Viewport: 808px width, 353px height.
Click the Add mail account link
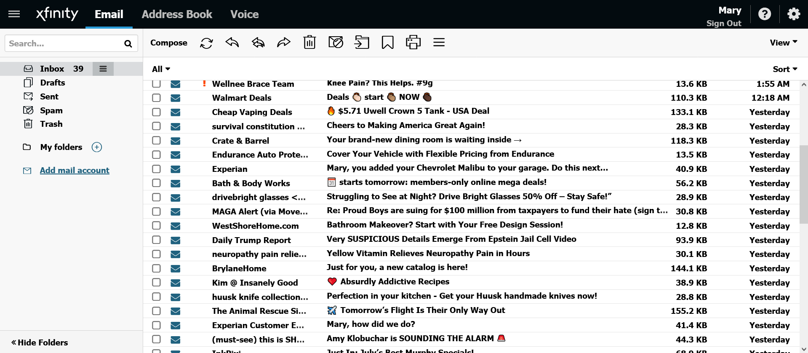point(75,170)
